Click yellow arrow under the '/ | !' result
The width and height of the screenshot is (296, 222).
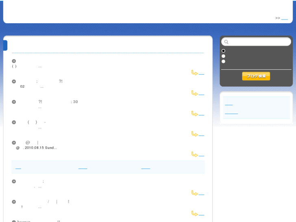point(195,213)
